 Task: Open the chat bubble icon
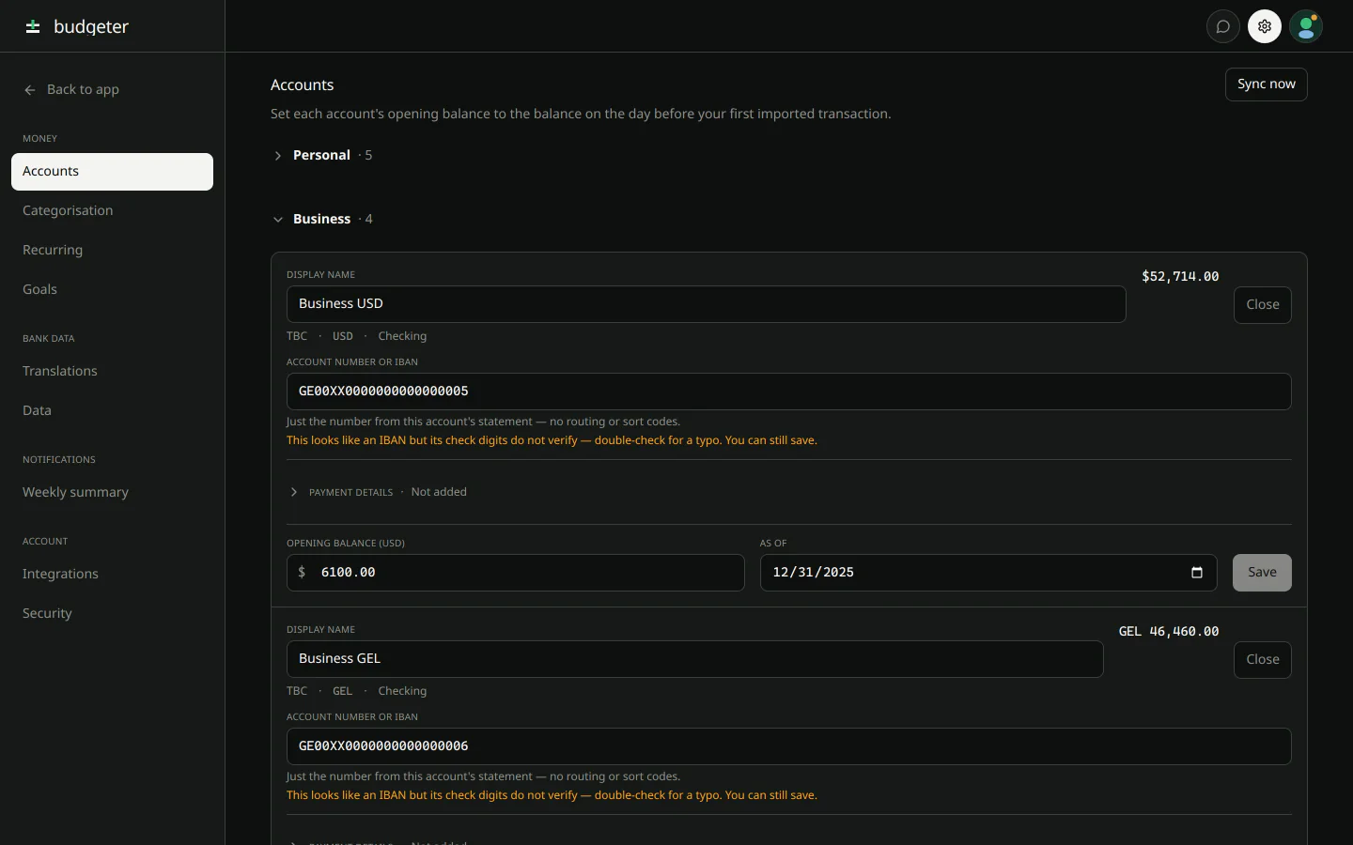pyautogui.click(x=1223, y=26)
